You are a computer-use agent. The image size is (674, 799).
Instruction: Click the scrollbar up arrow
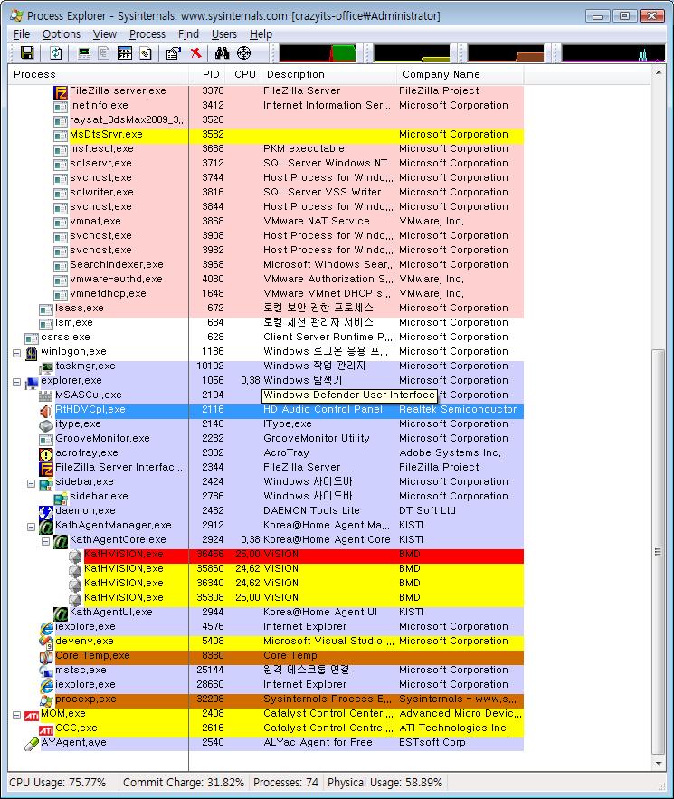[659, 73]
